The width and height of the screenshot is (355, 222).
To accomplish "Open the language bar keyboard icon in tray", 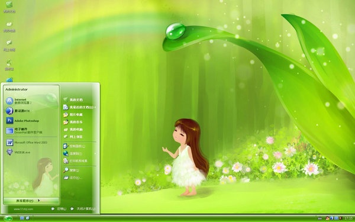I will pyautogui.click(x=319, y=218).
